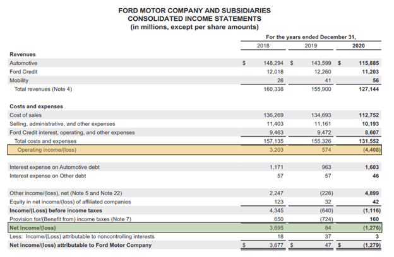Click the 'Cost of sales' label
The width and height of the screenshot is (394, 257).
pos(26,115)
